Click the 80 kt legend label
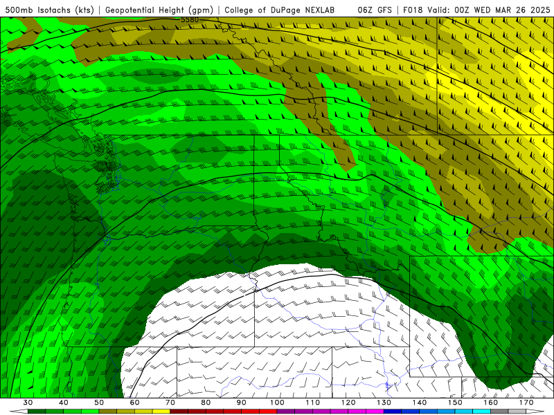 (x=206, y=403)
